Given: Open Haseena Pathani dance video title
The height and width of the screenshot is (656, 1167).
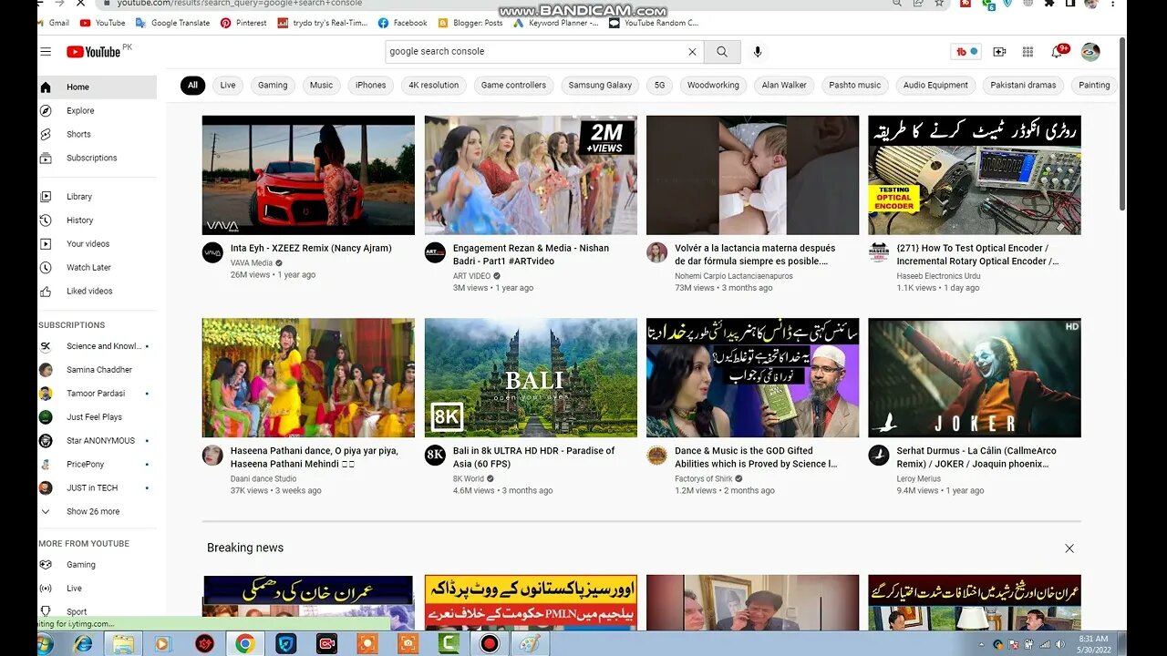Looking at the screenshot, I should 315,457.
